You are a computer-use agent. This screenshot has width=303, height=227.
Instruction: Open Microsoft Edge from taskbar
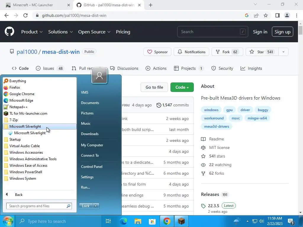(123, 221)
